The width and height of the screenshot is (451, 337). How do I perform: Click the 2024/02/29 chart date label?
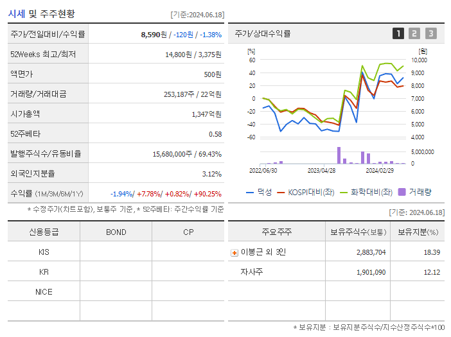coord(380,171)
